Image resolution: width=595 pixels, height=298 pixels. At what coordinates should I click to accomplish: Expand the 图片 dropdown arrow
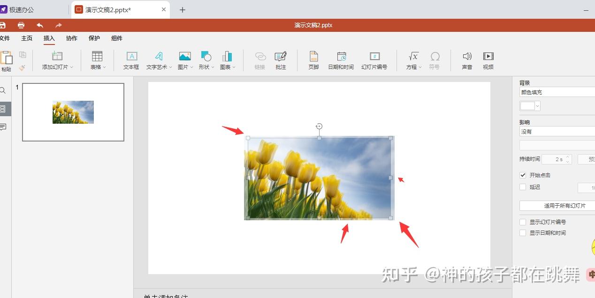(192, 67)
